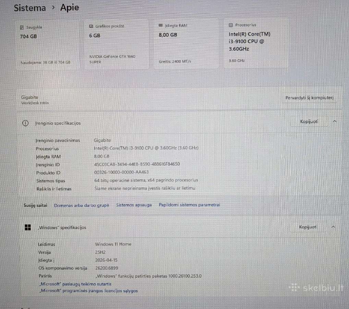349x309 pixels.
Task: Click the Įdiegta RAM chip icon
Action: (x=160, y=25)
